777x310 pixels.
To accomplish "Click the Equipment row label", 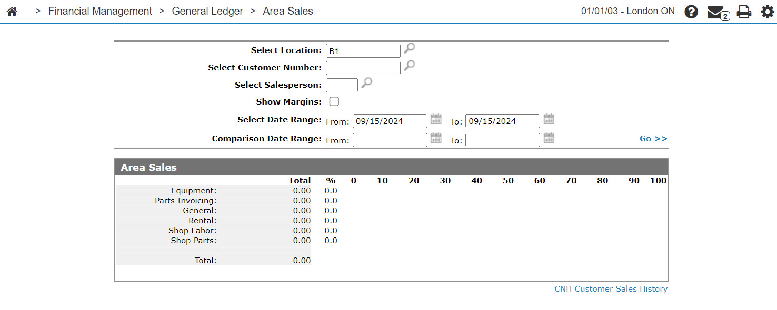I will [194, 191].
